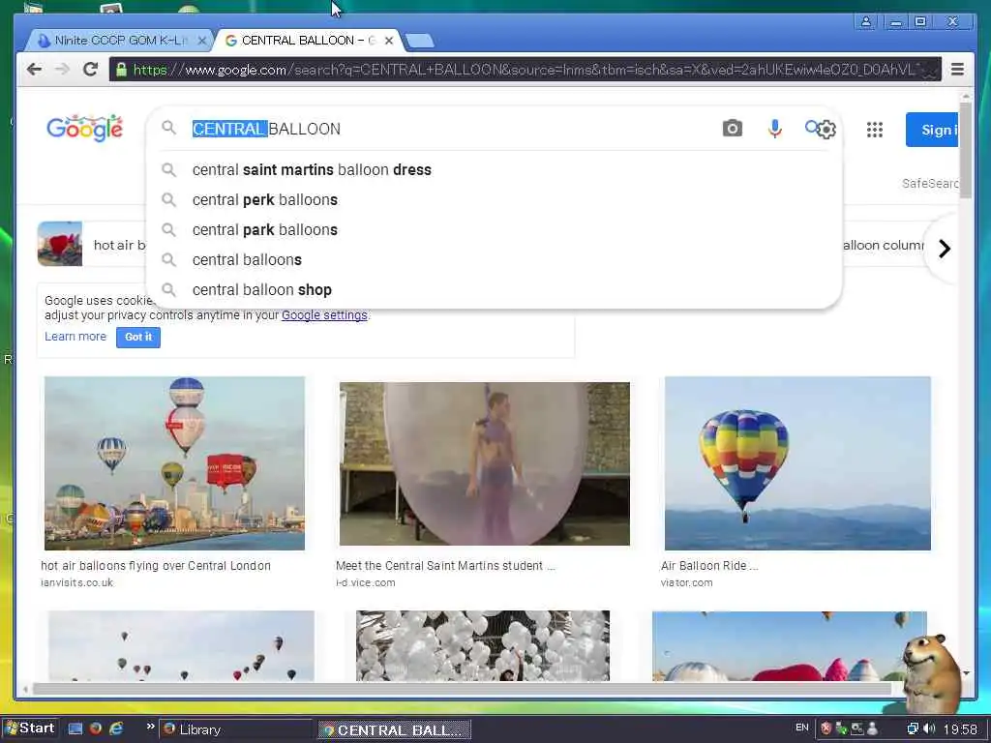Open the Learn more link
Viewport: 991px width, 743px height.
tap(75, 337)
